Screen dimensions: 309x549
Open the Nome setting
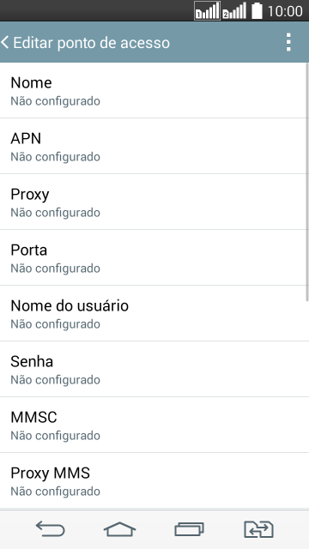154,90
